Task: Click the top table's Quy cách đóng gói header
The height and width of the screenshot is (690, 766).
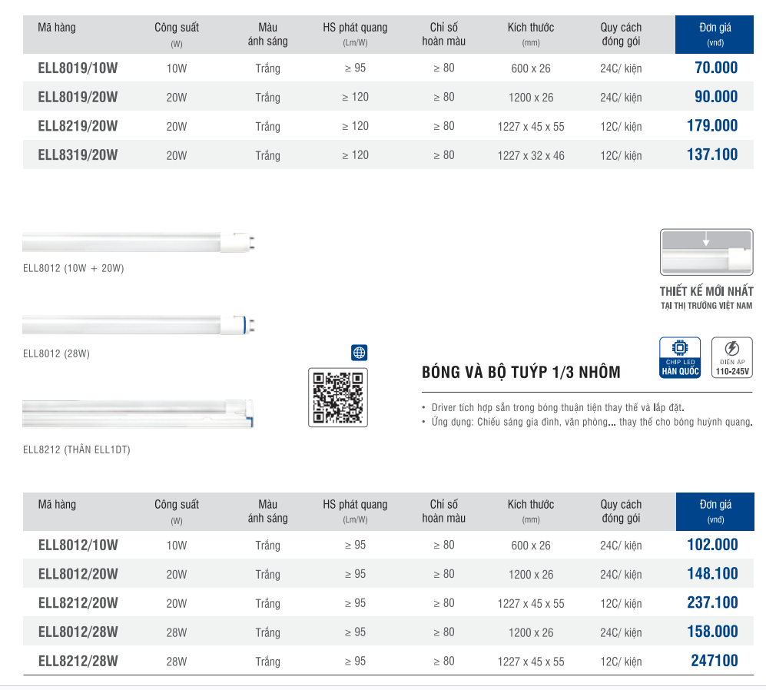Action: coord(621,35)
